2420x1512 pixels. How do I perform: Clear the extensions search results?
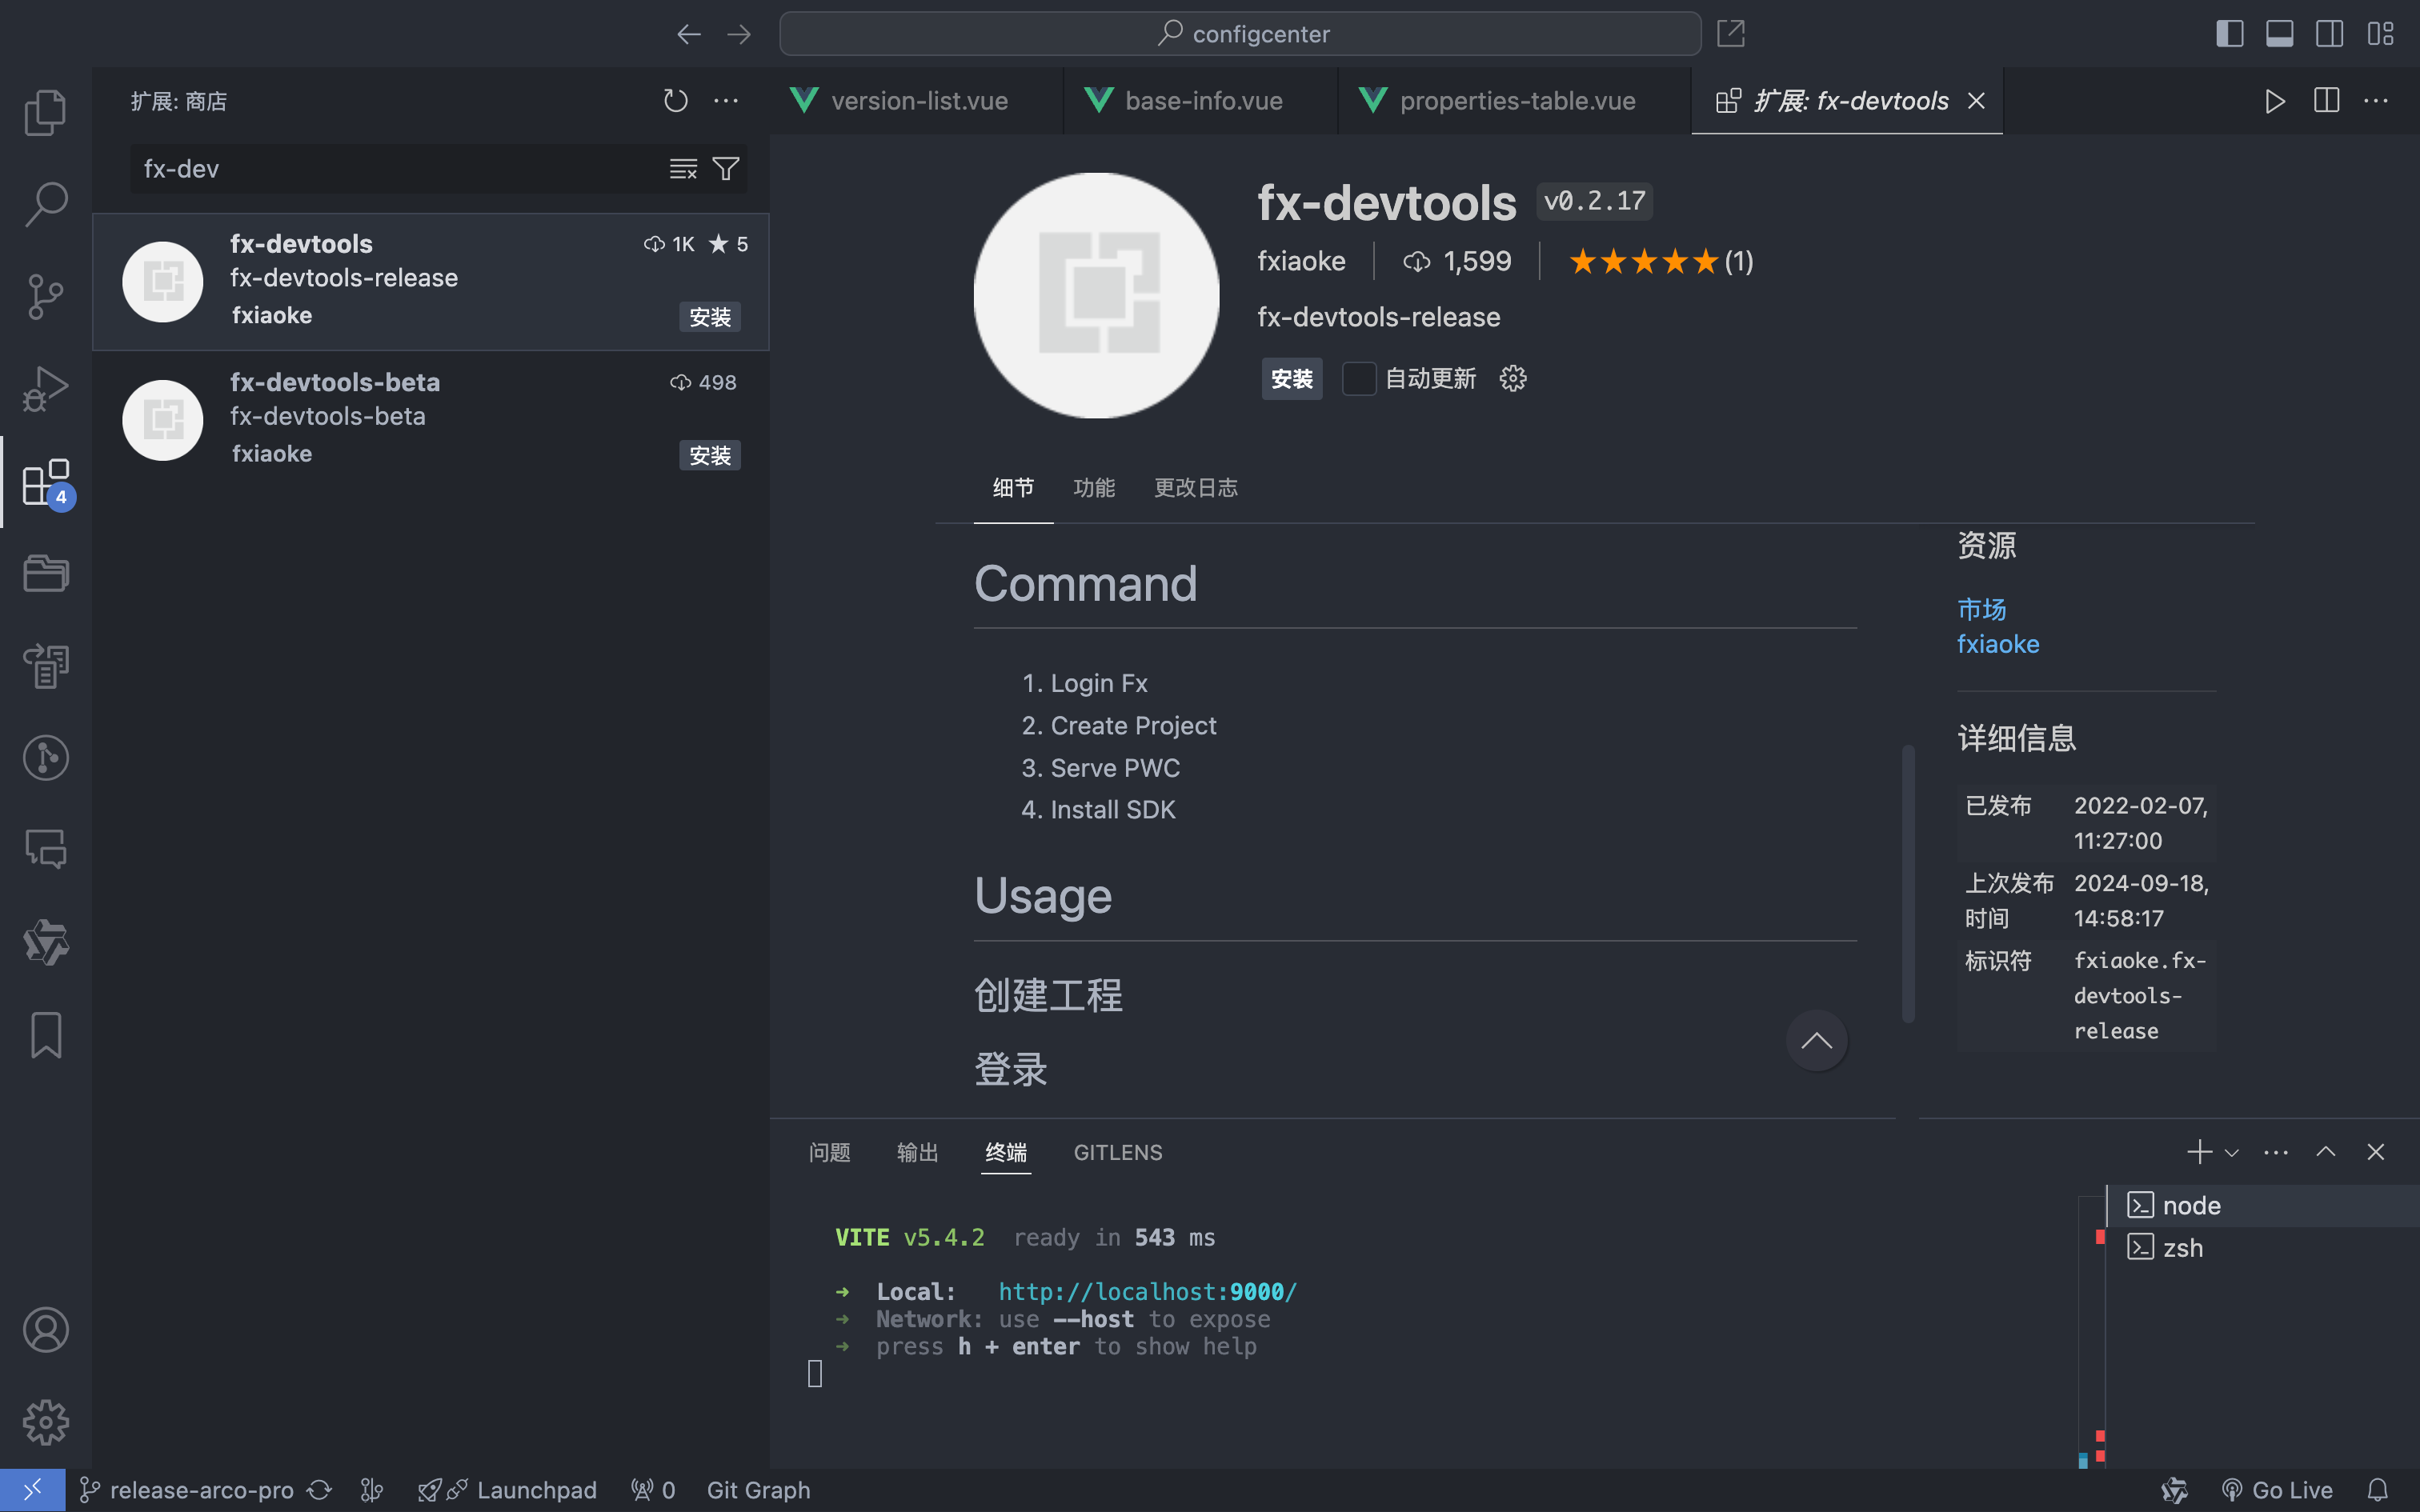point(683,169)
